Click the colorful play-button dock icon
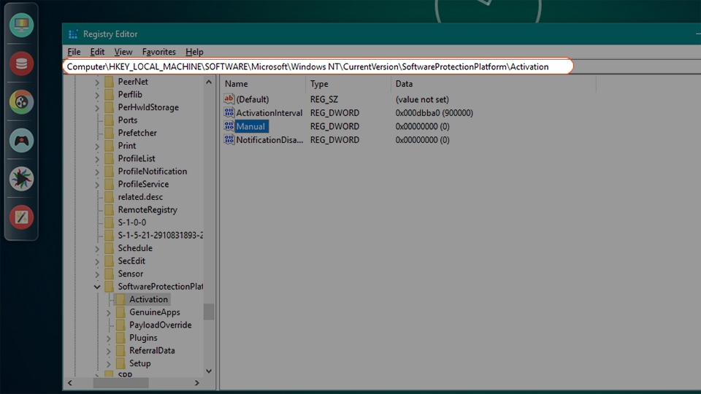The width and height of the screenshot is (701, 394). click(21, 179)
